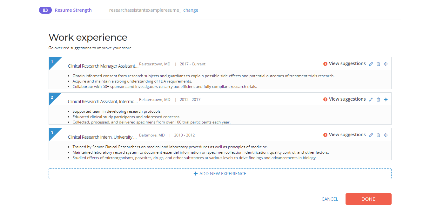Edit the Clinical Research Assistant 2012-2017 entry
This screenshot has height=206, width=437.
(371, 100)
